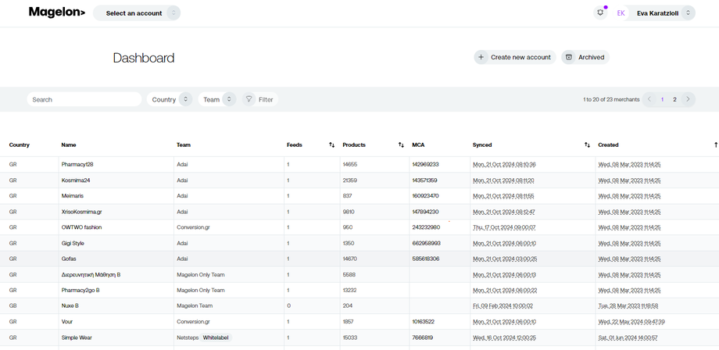This screenshot has height=350, width=719.
Task: Click the Magelon logo
Action: 56,12
